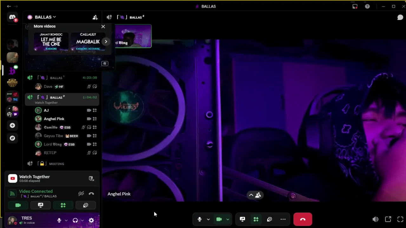Open the Help question mark icon

[367, 6]
